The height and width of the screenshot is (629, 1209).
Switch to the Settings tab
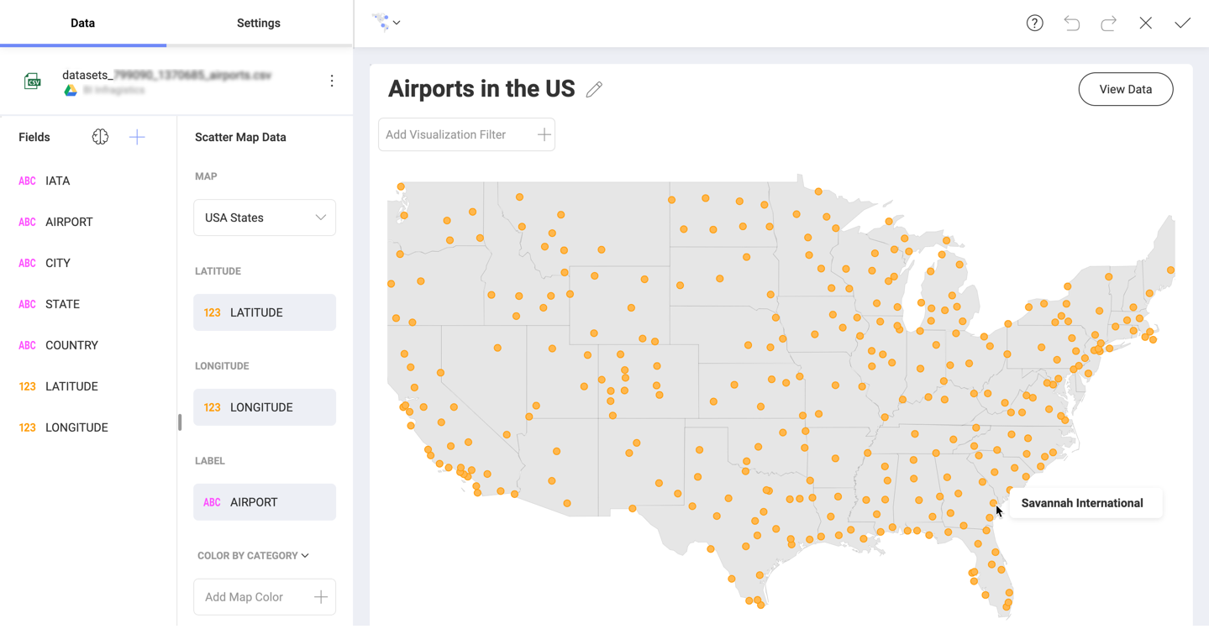[x=258, y=23]
